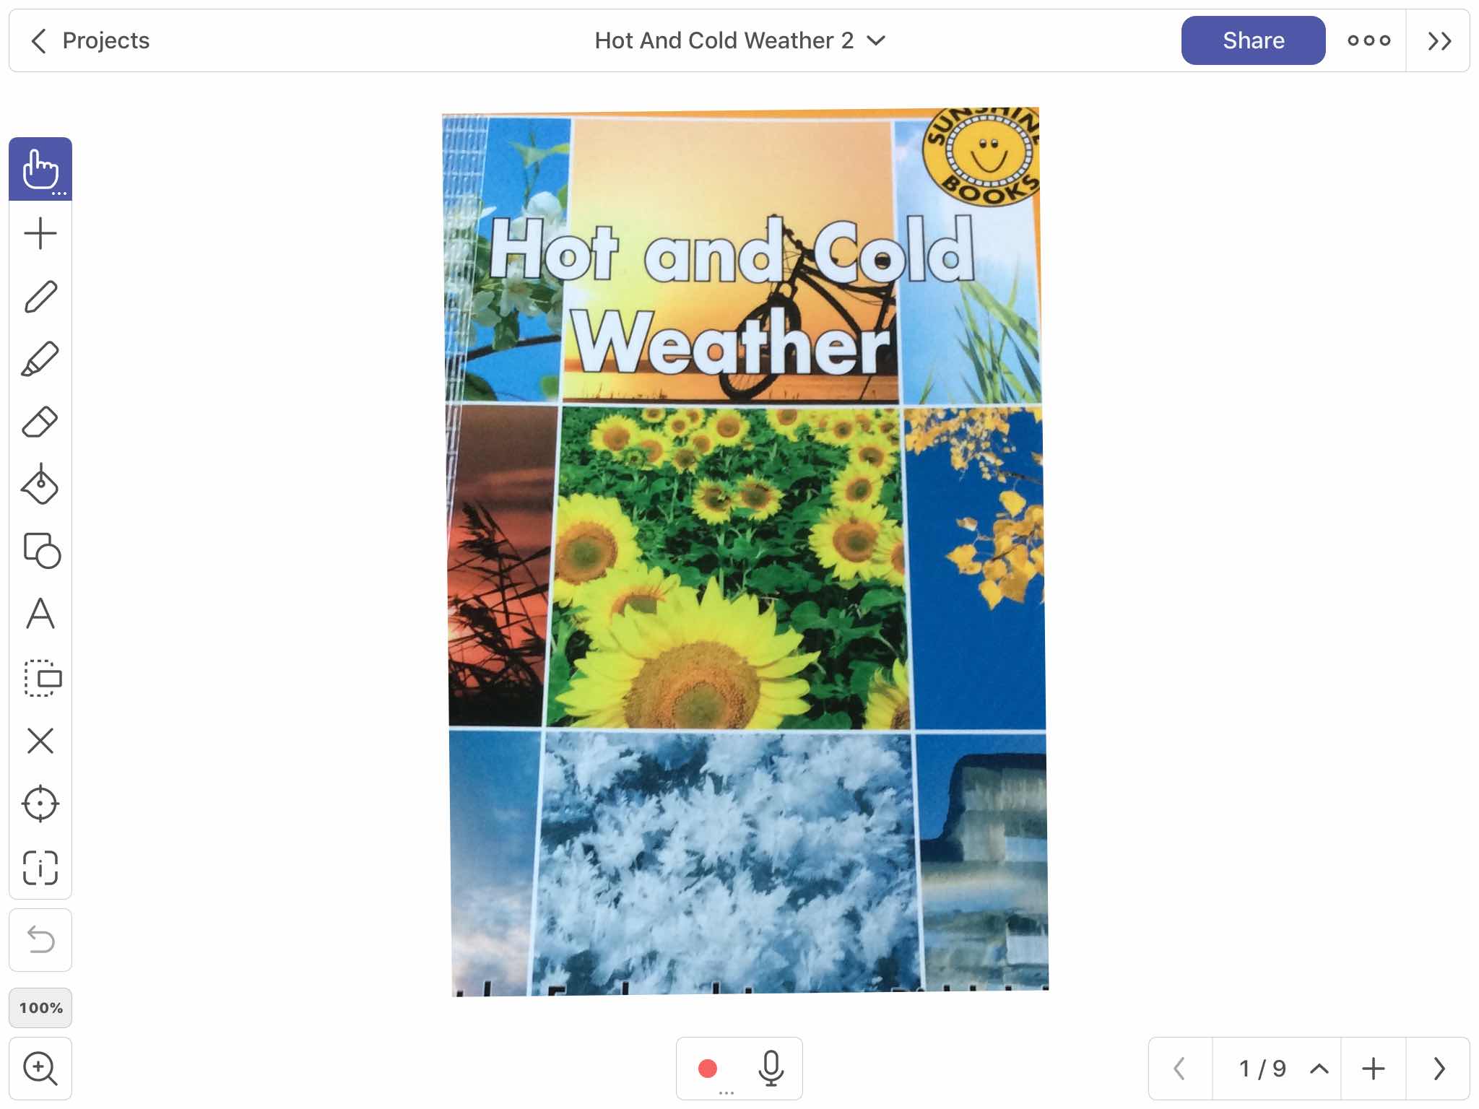Activate the delete X tool
Screen dimensions: 1479x1109
(x=40, y=741)
